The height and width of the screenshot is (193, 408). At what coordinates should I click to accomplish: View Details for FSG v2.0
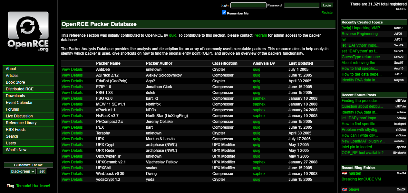[72, 98]
